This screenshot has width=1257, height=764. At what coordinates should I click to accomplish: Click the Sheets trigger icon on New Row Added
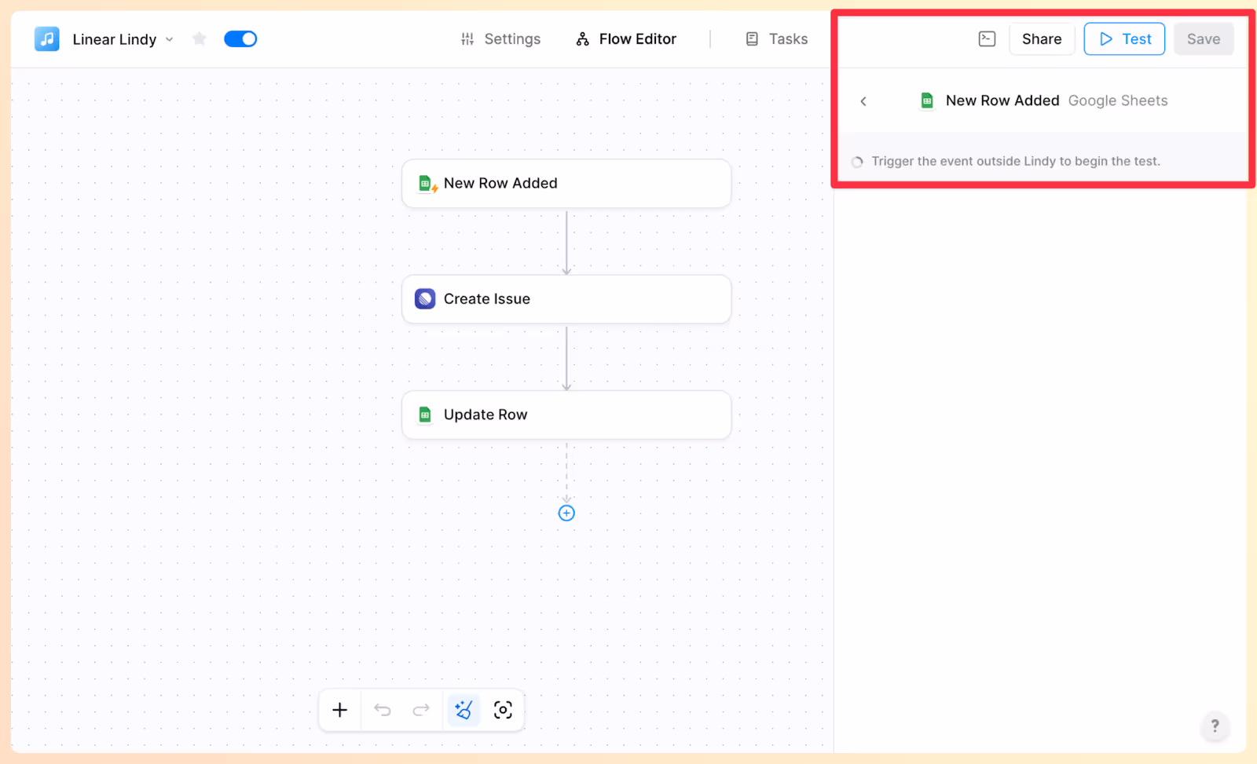[427, 184]
